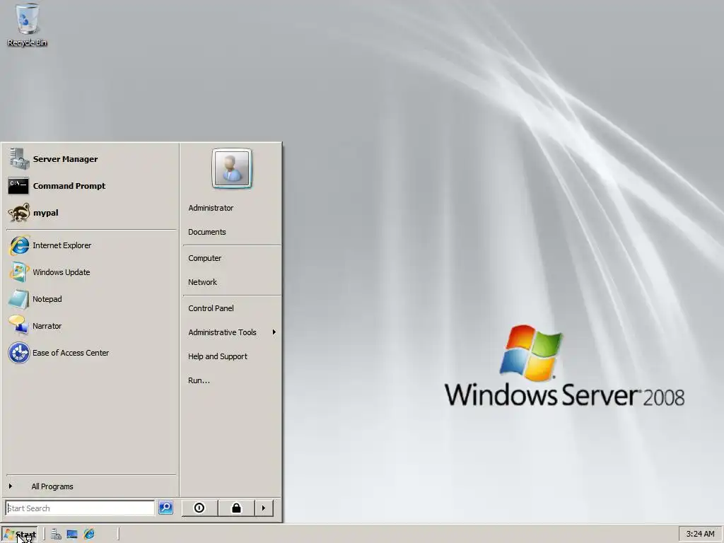Image resolution: width=724 pixels, height=543 pixels.
Task: Select the mypal text label
Action: click(x=46, y=213)
